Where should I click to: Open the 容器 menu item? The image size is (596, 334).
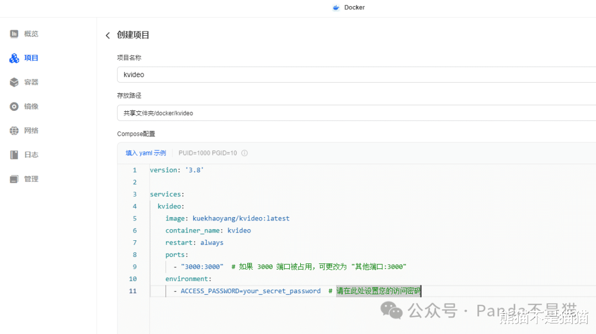[31, 82]
